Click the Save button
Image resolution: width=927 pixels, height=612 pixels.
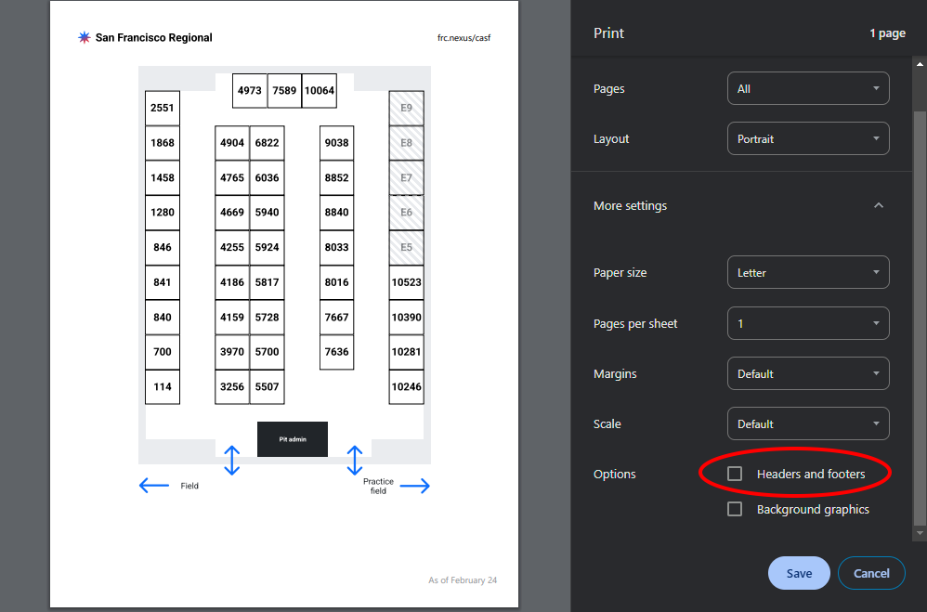coord(799,573)
